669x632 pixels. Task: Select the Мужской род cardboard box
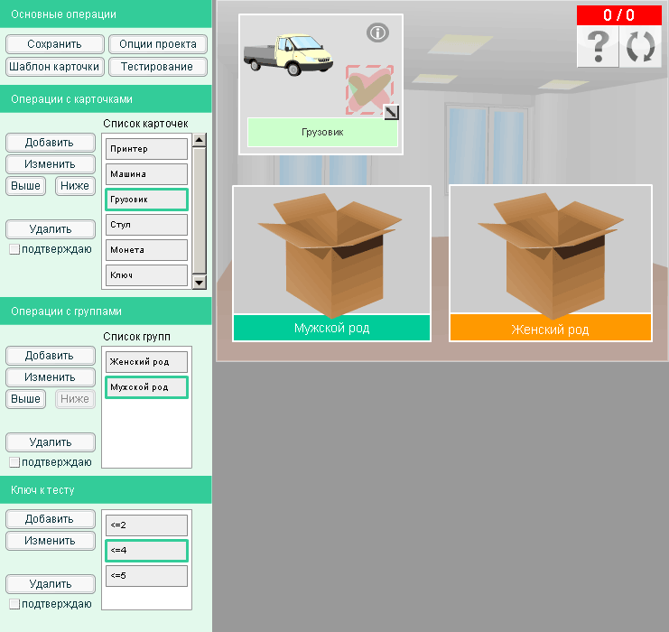[331, 255]
